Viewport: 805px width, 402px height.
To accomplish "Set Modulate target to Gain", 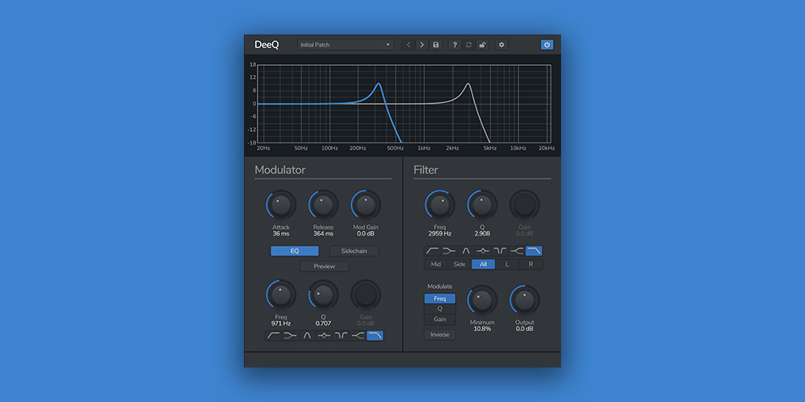I will (440, 319).
